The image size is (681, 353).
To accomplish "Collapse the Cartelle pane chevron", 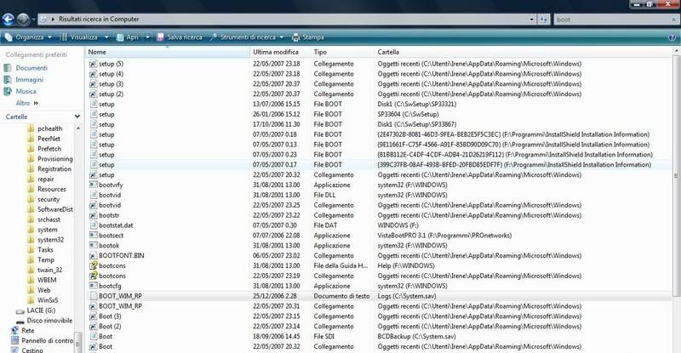I will [x=77, y=117].
